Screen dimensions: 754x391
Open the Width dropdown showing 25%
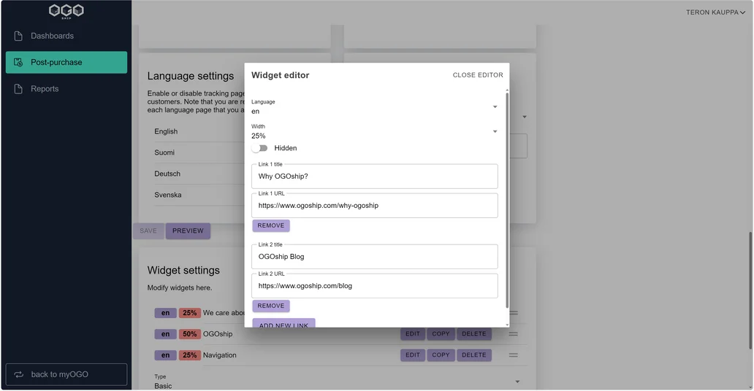pos(374,131)
